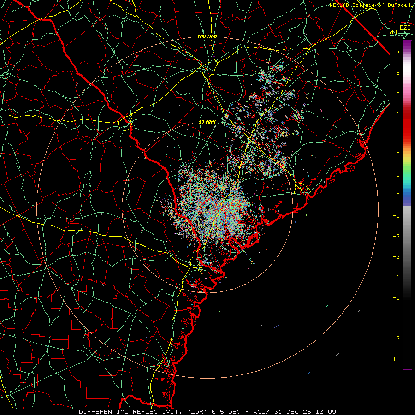Click the "KCLX 31 DEC 25 13:09" timestamp
Screen dimensions: 415x415
295,412
